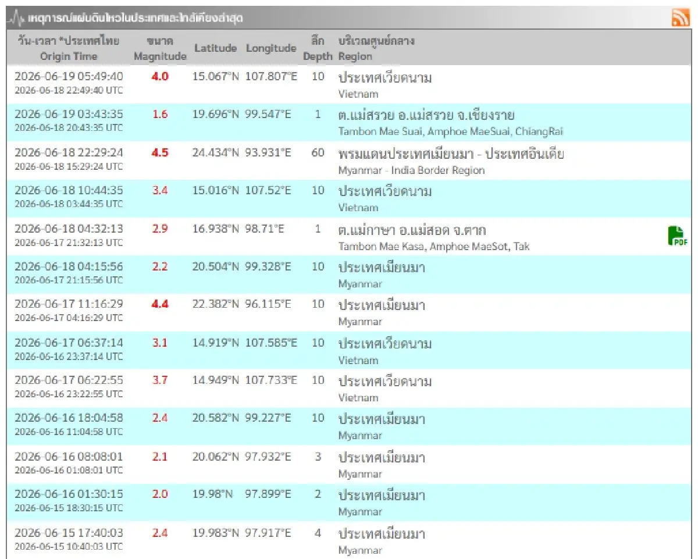698x559 pixels.
Task: Click the date 2026-06-18 22:29:24
Action: (69, 153)
